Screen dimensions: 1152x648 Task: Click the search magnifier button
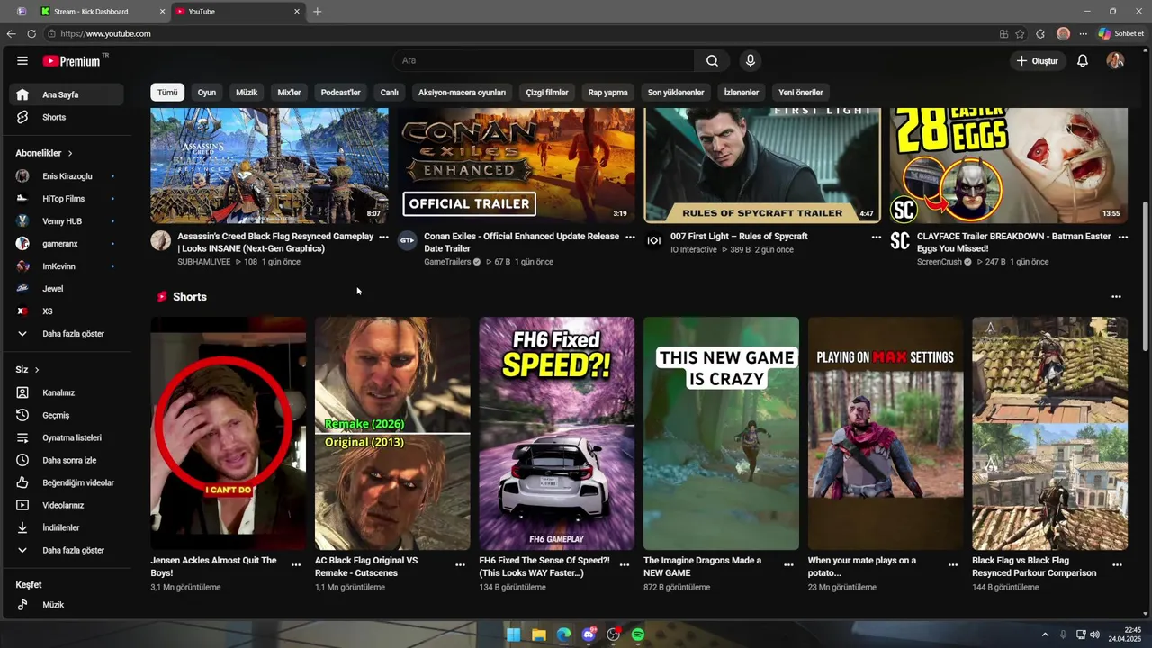712,60
